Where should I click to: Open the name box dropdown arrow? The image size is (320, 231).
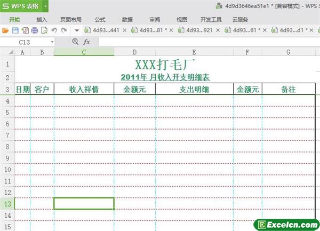coord(52,42)
